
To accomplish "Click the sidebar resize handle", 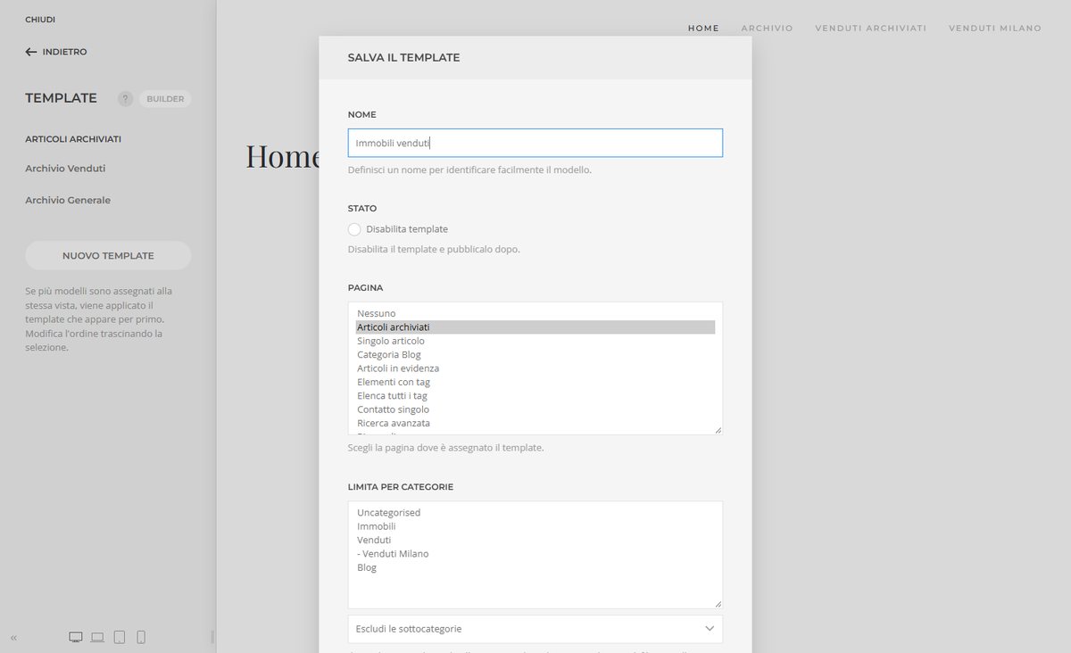I will coord(212,637).
